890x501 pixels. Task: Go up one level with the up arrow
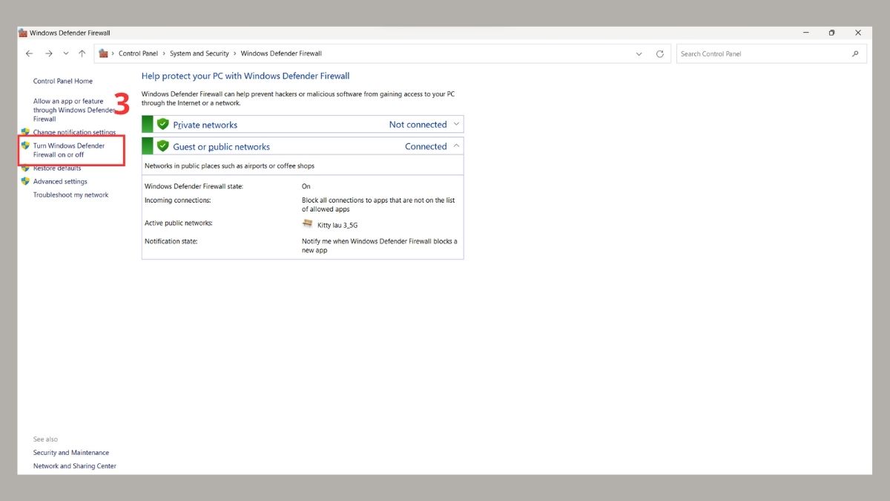click(x=82, y=53)
